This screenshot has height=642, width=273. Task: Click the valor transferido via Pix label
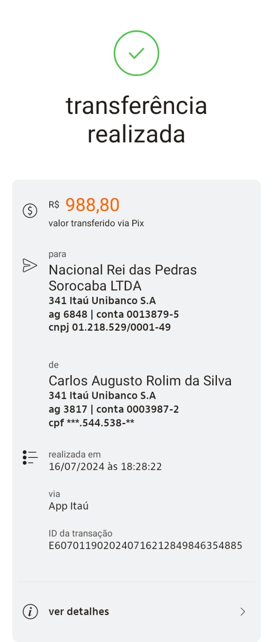[96, 223]
